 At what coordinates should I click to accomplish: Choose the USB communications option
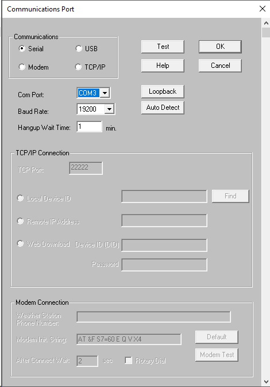click(79, 49)
